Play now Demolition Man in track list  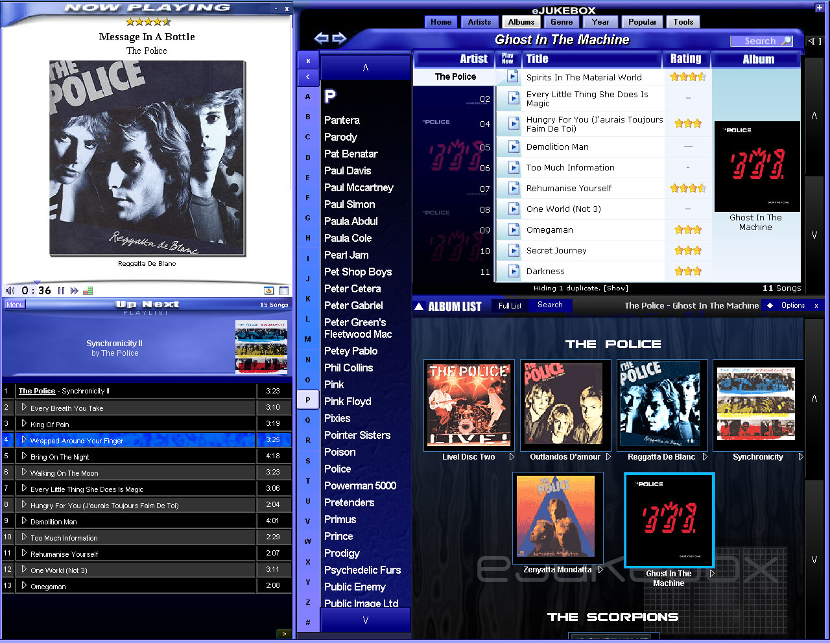(513, 146)
